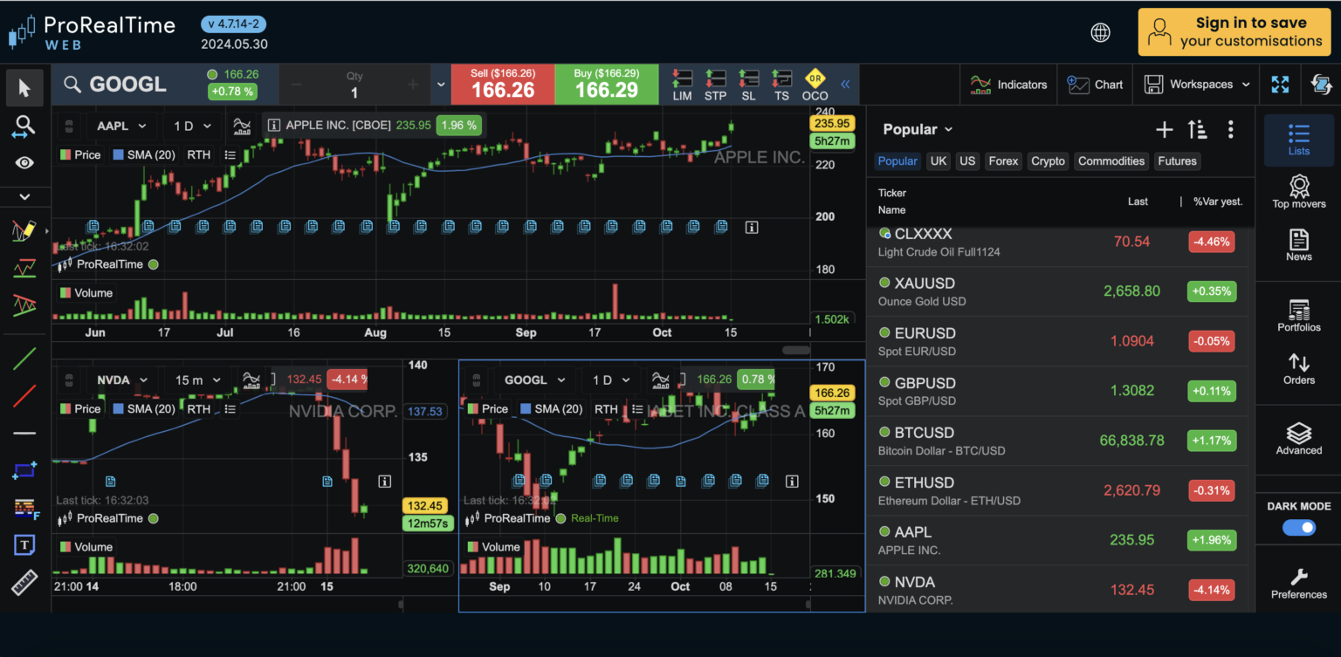1341x657 pixels.
Task: Open the drawing pencil tool
Action: click(24, 231)
